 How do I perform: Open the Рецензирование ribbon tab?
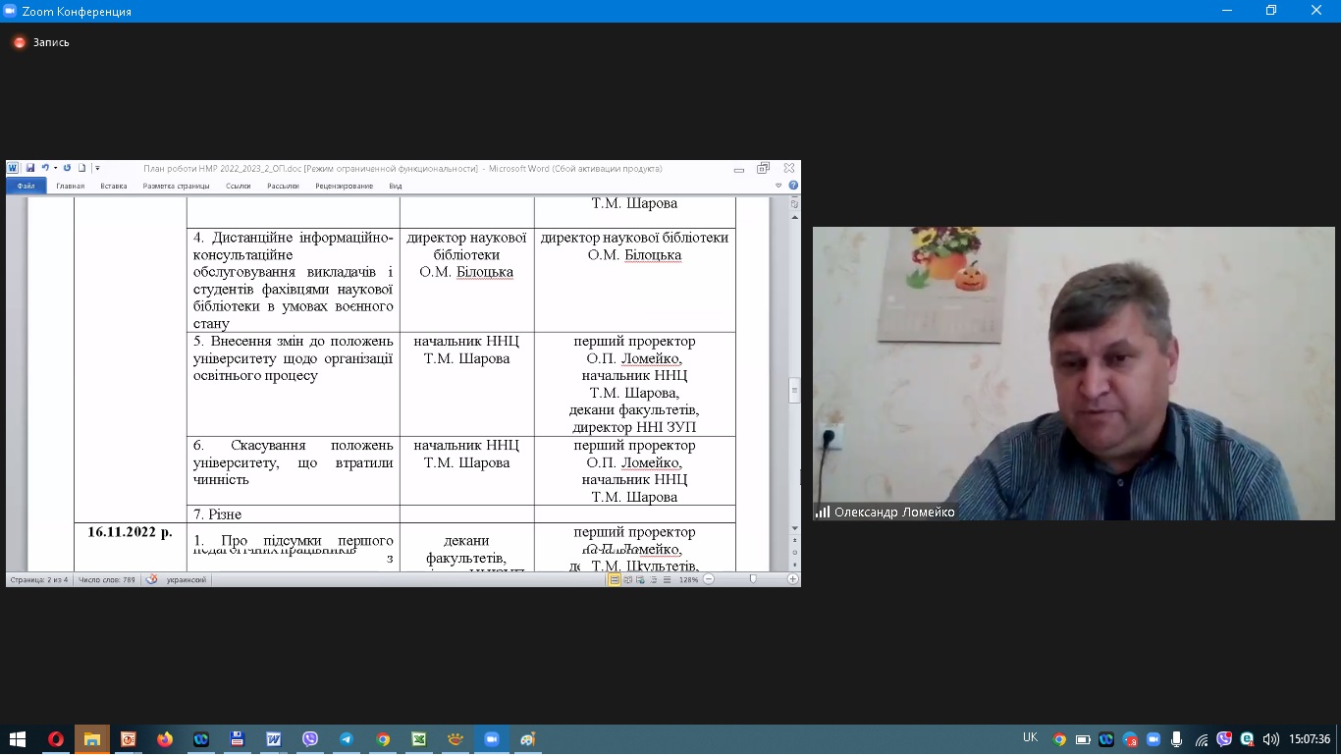pyautogui.click(x=344, y=186)
